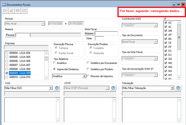The image size is (186, 125).
Task: Uncheck the BA state checkbox
Action: click(166, 39)
